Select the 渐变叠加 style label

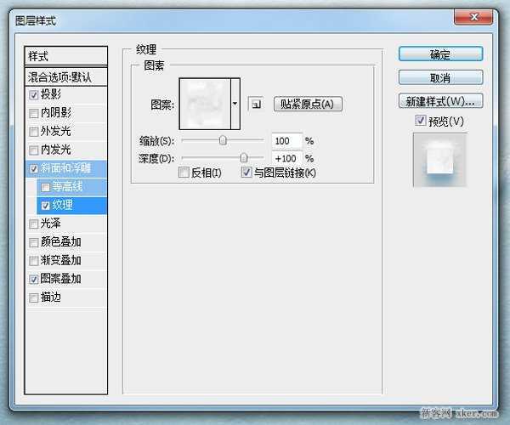pos(60,260)
